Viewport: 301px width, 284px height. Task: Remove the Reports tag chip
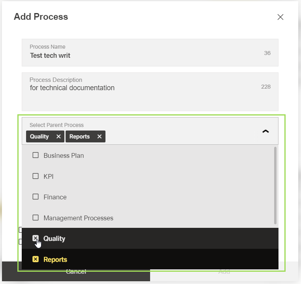(100, 136)
